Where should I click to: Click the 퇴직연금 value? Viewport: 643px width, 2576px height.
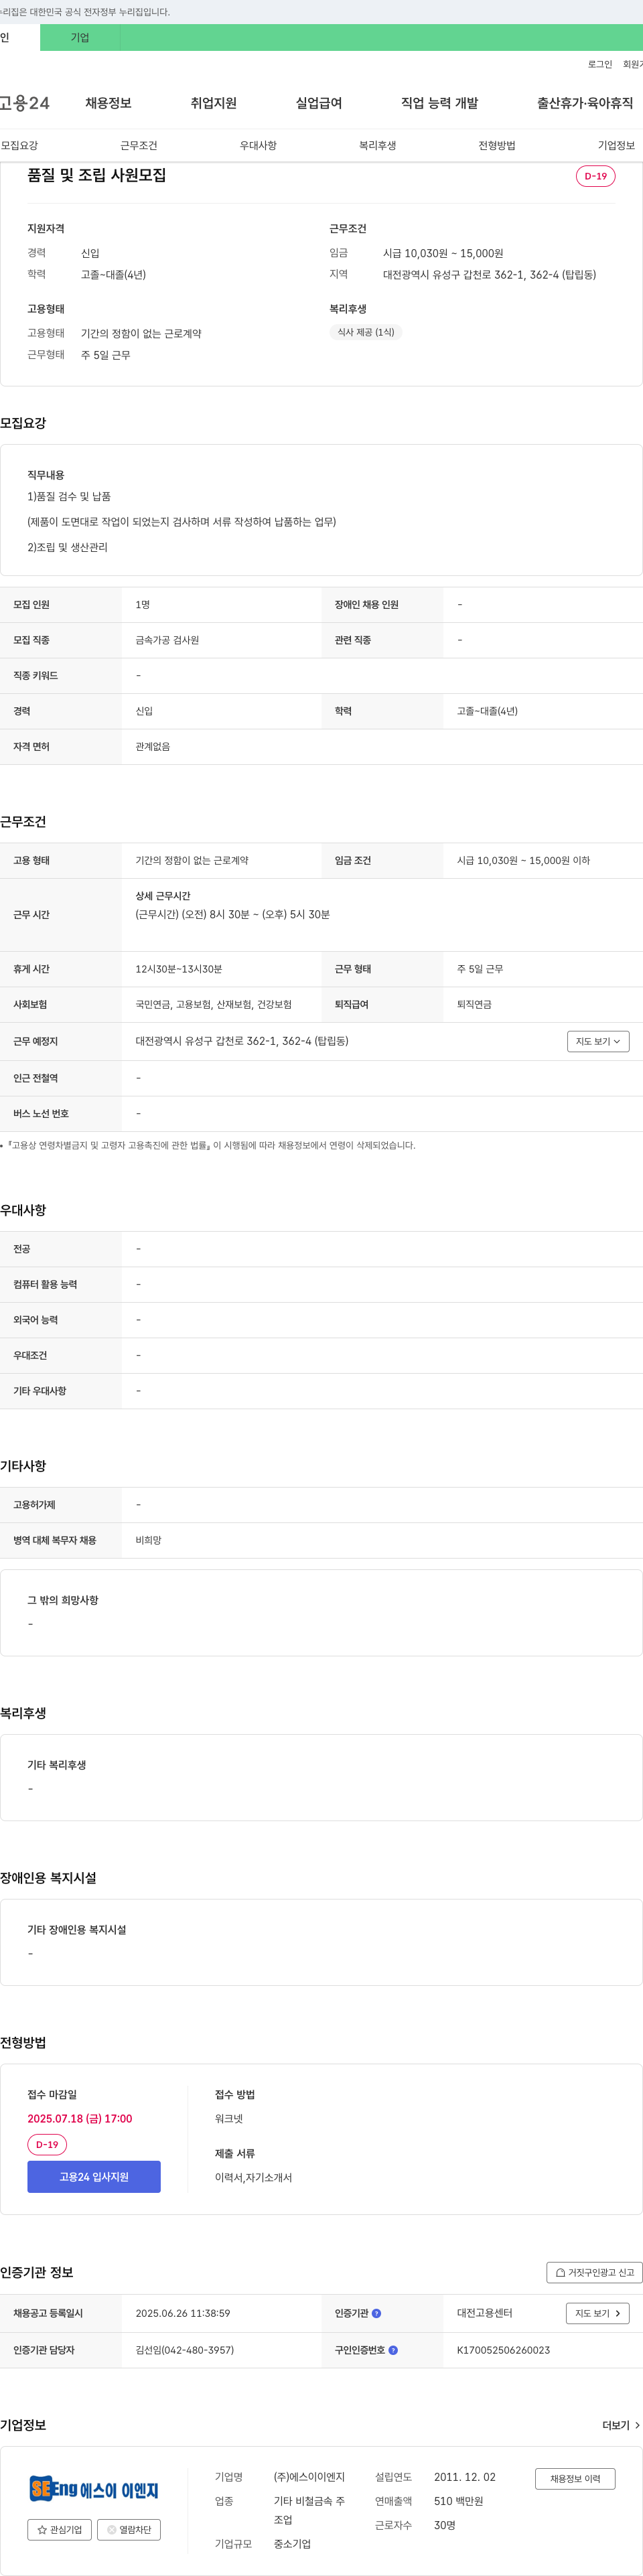click(474, 1004)
